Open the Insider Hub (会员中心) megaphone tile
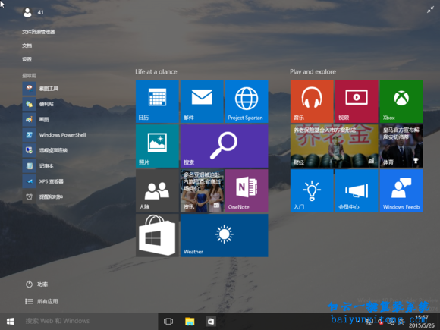440x330 pixels. click(357, 190)
